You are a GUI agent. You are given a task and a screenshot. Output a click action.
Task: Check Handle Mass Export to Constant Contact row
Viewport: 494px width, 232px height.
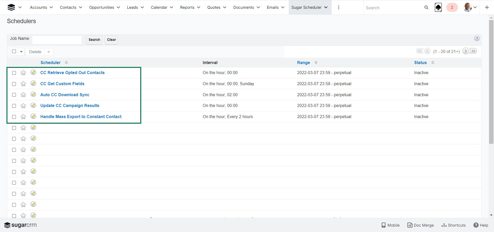14,117
